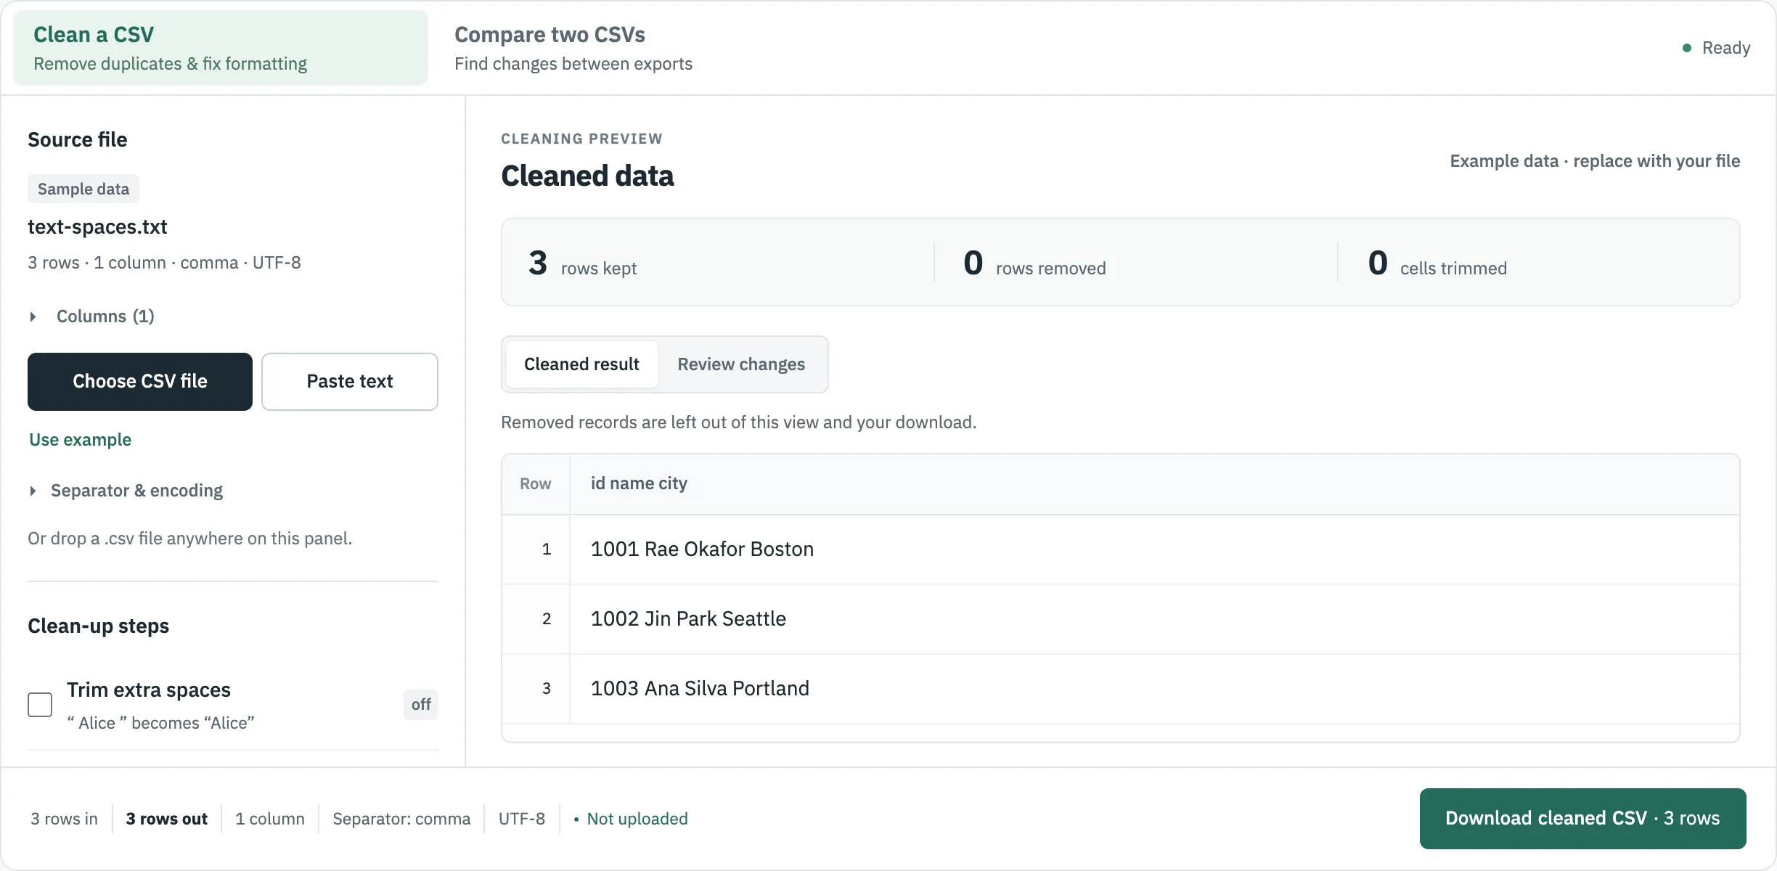Select the Cleaned result tab
This screenshot has width=1777, height=871.
click(581, 364)
